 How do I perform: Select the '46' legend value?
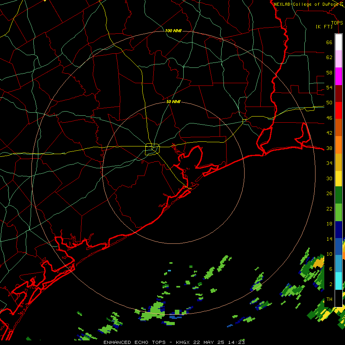(x=329, y=118)
